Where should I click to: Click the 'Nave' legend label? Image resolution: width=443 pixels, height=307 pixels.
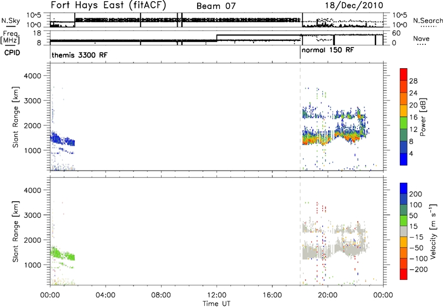(421, 39)
